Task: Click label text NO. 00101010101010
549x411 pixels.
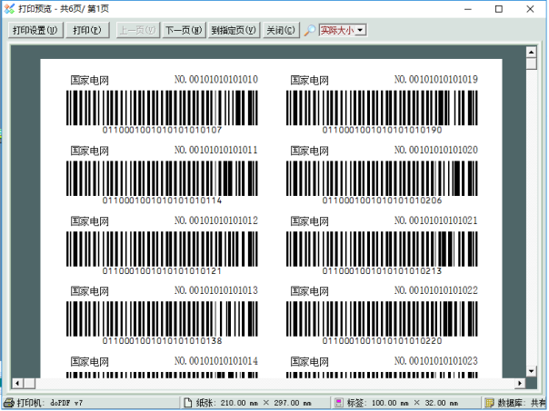Action: pyautogui.click(x=216, y=79)
